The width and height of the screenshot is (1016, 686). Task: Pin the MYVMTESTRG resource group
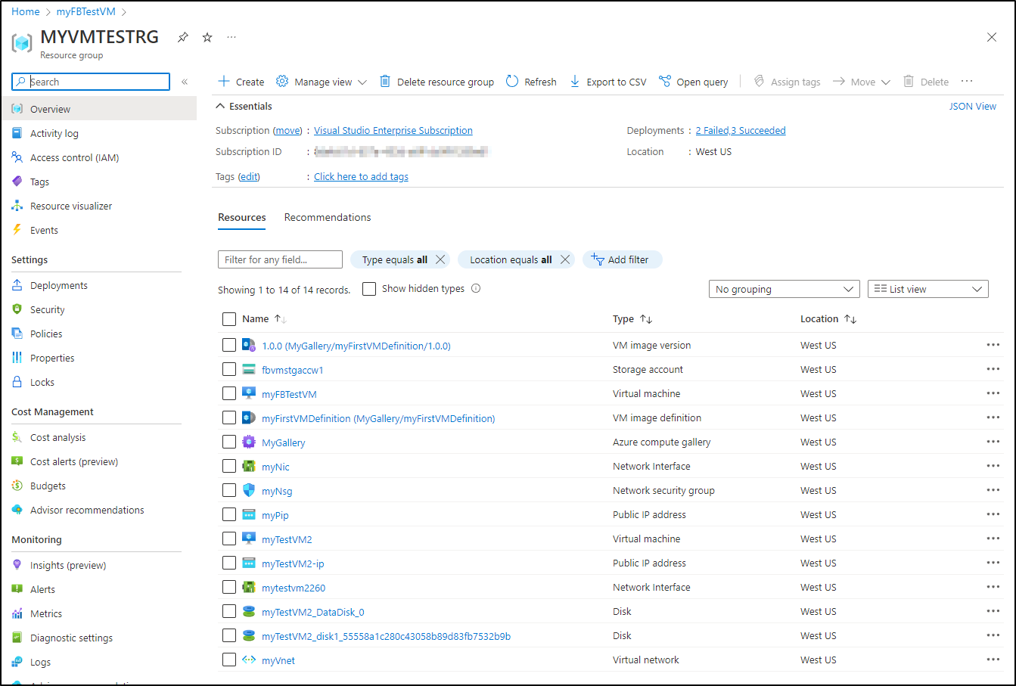point(183,37)
